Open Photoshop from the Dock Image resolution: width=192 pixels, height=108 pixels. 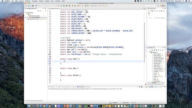pos(150,106)
